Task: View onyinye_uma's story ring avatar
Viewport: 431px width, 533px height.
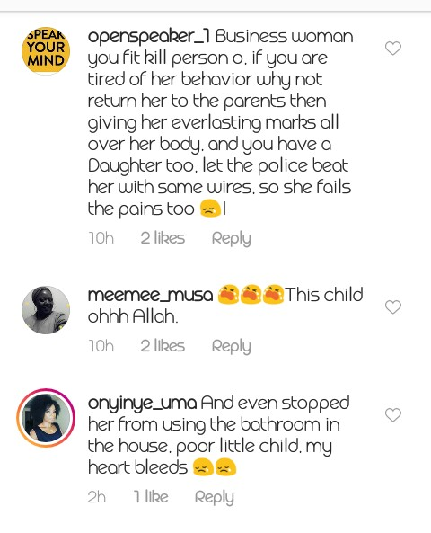Action: click(46, 418)
